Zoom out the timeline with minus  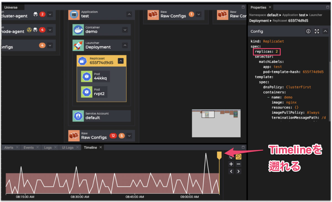(x=238, y=164)
